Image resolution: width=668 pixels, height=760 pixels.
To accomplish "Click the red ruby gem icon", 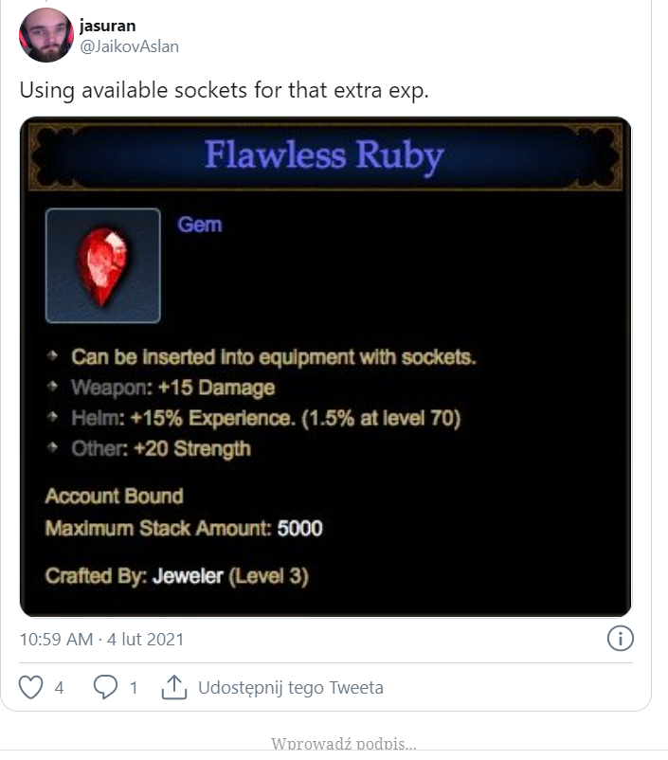I will pyautogui.click(x=102, y=266).
